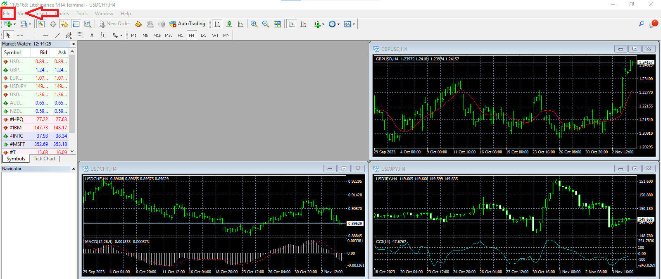This screenshot has width=661, height=279.
Task: Open the File menu
Action: click(7, 14)
